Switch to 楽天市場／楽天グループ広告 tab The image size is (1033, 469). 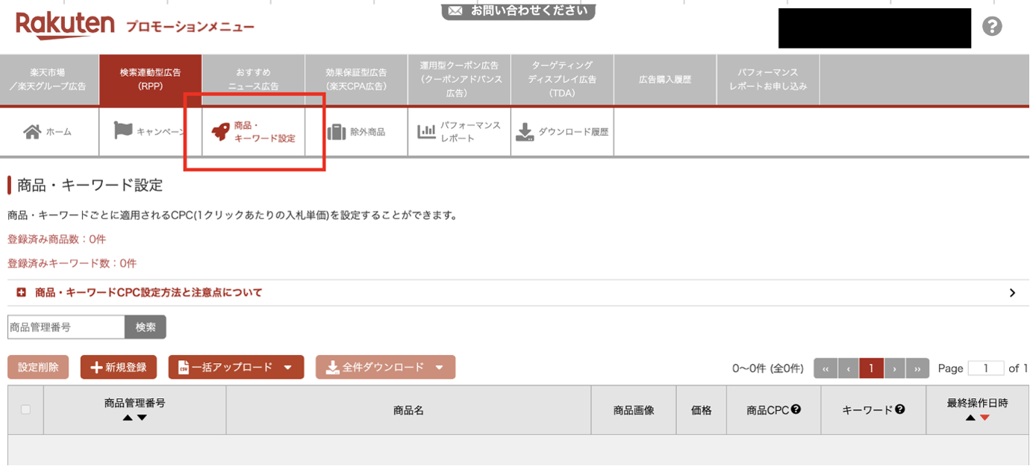coord(48,79)
